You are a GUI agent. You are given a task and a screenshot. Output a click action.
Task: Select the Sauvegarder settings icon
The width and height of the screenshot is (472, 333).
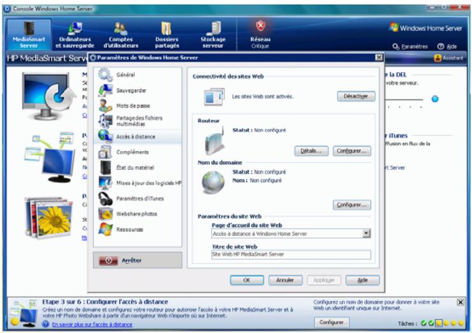pyautogui.click(x=105, y=90)
